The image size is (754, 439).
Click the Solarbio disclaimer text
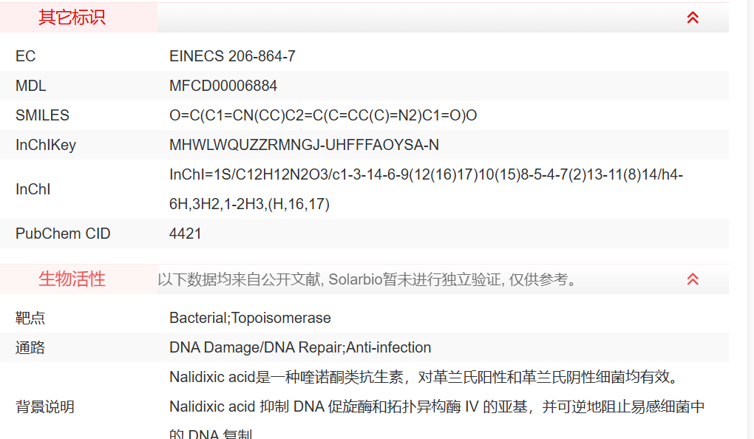(367, 279)
